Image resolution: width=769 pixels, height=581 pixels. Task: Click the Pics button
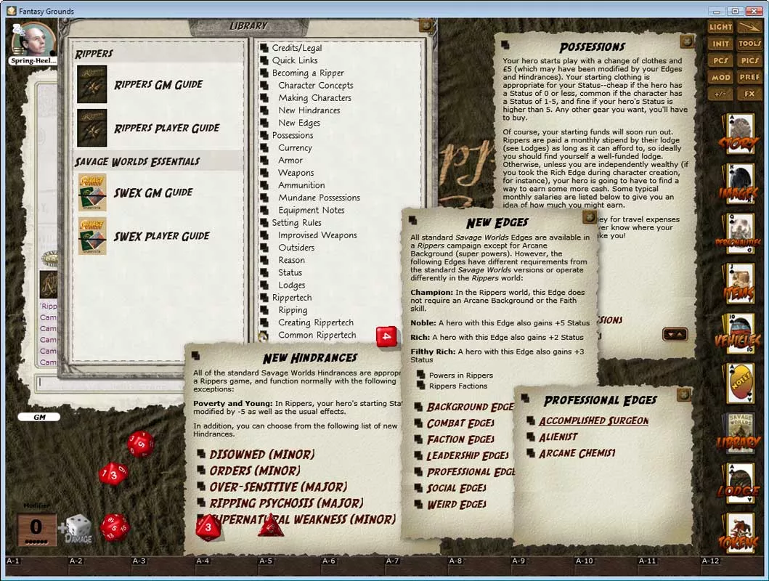pyautogui.click(x=749, y=60)
